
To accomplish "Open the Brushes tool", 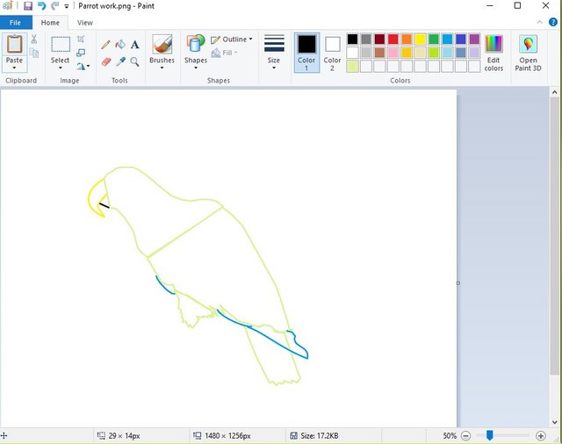I will point(162,45).
